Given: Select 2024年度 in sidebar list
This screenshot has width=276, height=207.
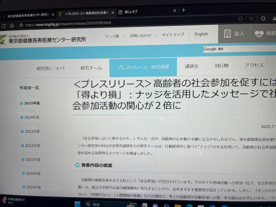Looking at the screenshot, I should (x=31, y=117).
